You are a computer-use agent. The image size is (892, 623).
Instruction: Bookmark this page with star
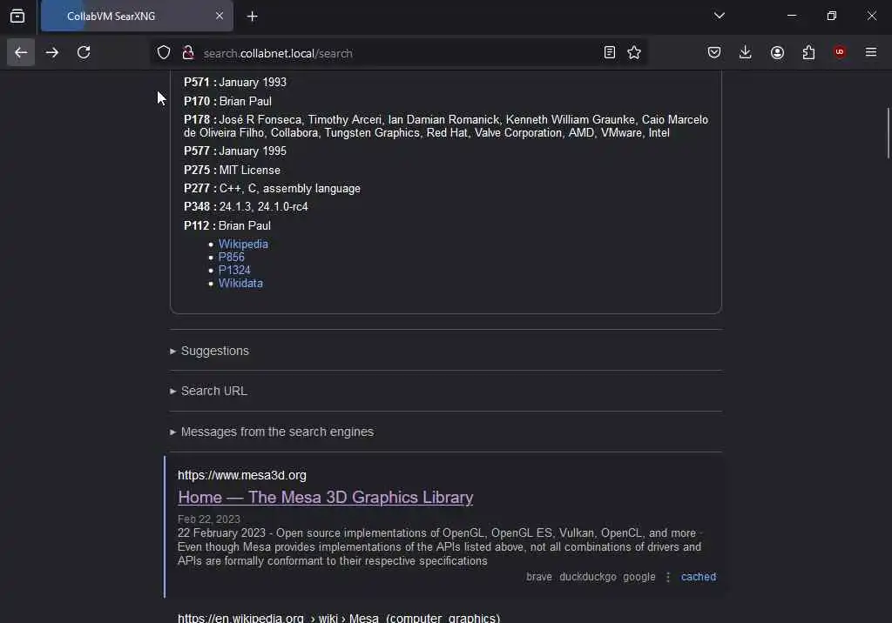(x=634, y=53)
